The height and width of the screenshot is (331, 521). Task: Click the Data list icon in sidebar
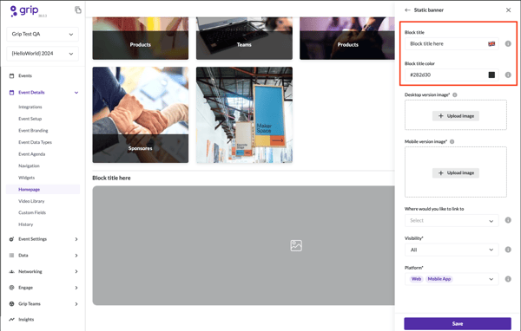(11, 256)
